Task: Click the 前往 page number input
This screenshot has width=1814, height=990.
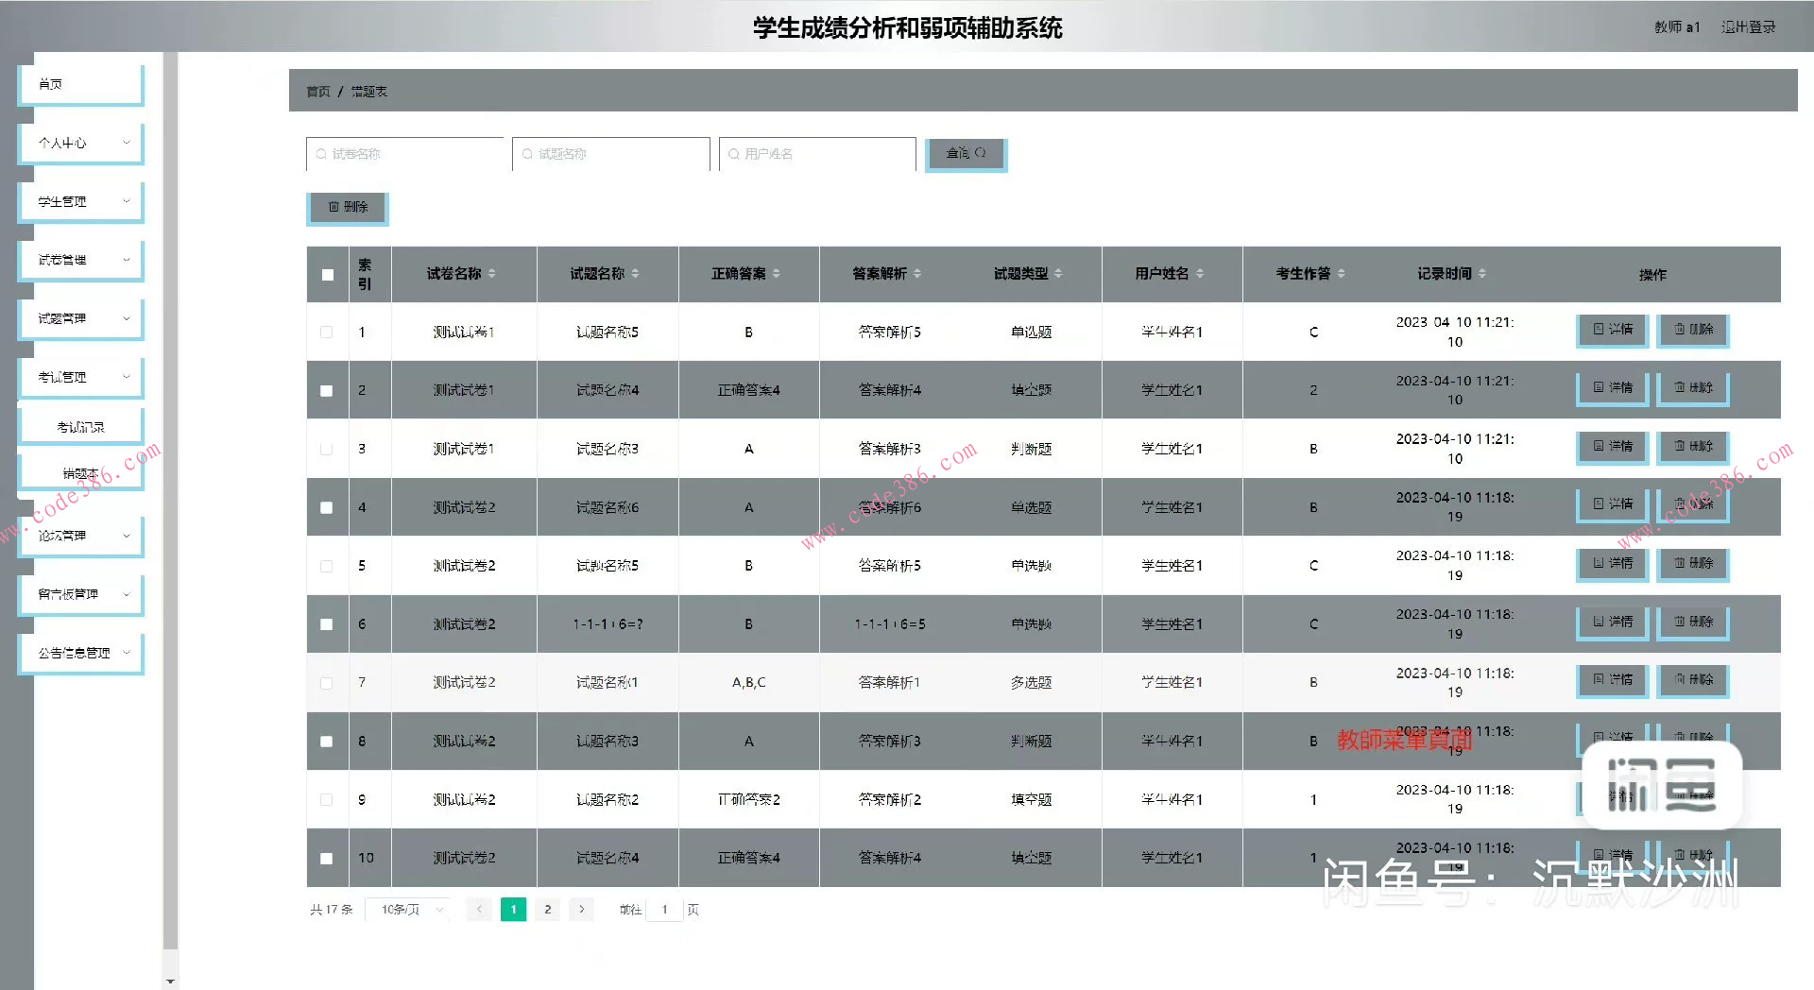Action: coord(665,910)
